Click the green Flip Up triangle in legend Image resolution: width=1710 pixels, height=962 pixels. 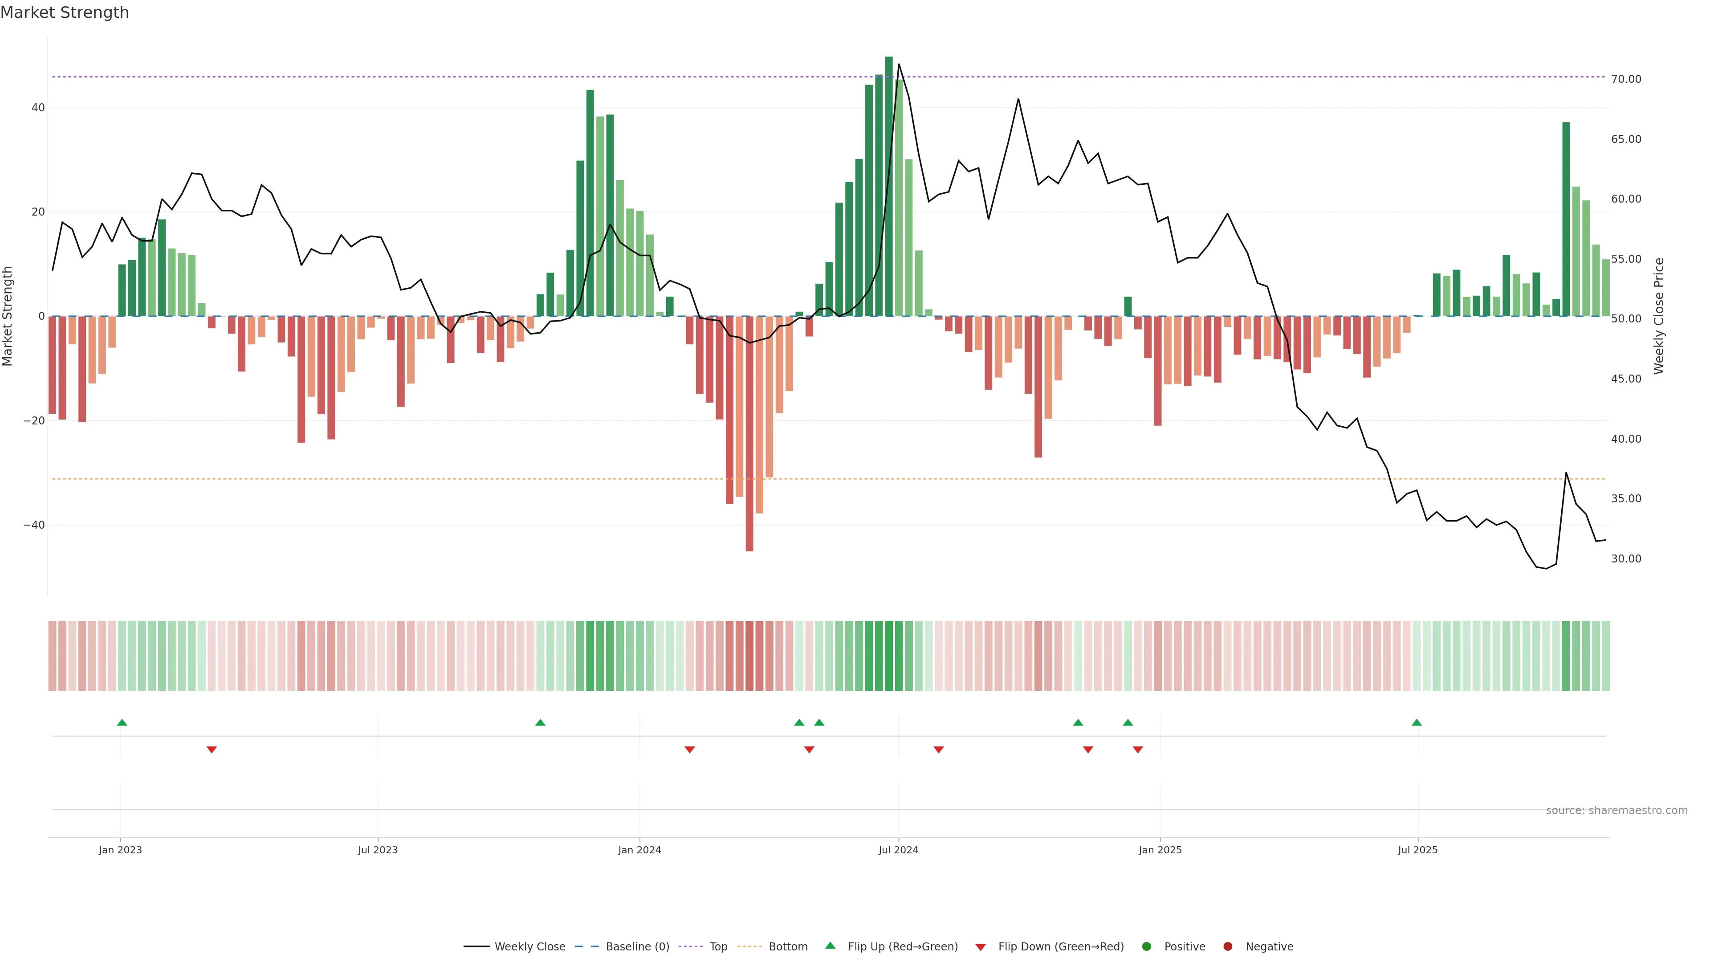click(830, 946)
